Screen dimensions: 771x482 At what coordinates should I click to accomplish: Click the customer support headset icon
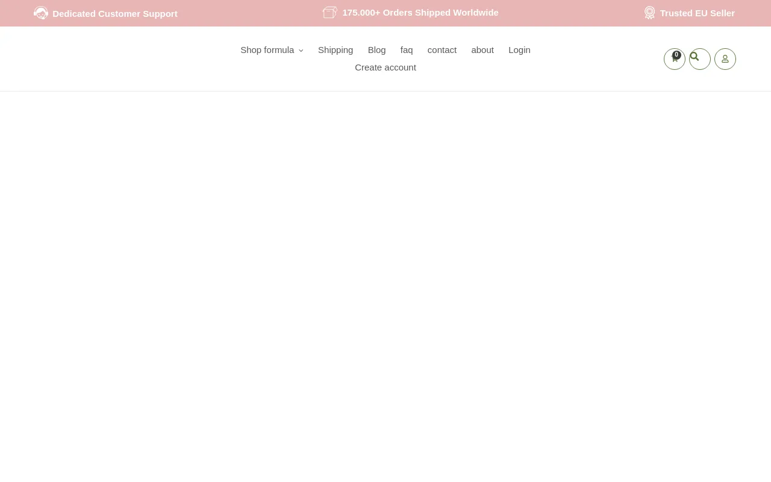click(41, 13)
